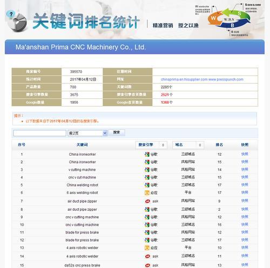Screen dimensions: 270x268
Task: Open 快照 link for China welding robot
Action: 245,185
